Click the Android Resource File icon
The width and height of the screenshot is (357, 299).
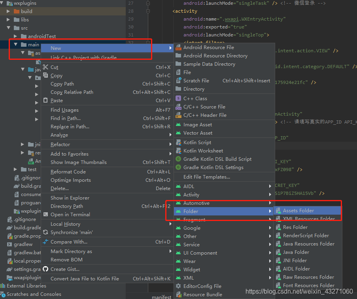(x=179, y=48)
